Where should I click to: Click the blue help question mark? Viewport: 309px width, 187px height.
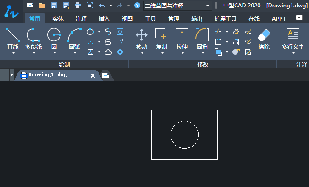[x=137, y=6]
